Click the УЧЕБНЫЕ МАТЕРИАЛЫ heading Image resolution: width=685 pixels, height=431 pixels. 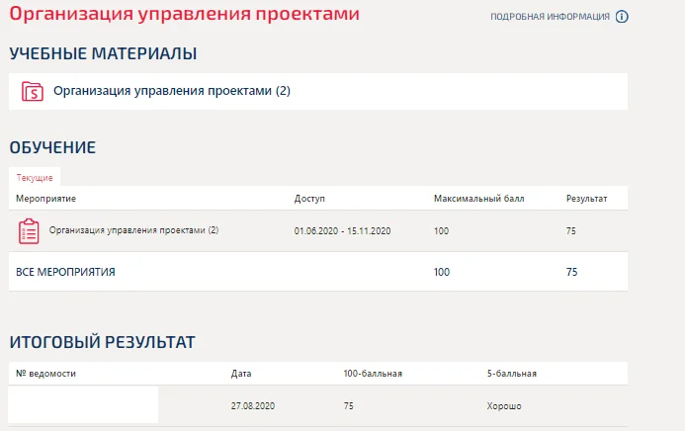(103, 53)
